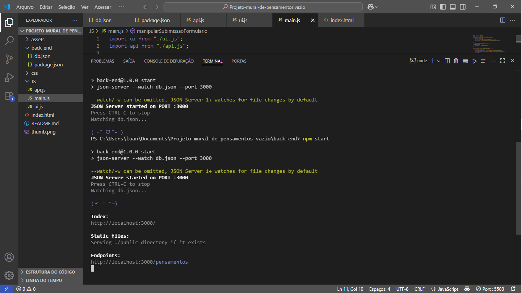The image size is (522, 293).
Task: Select the node terminal instance
Action: click(x=418, y=61)
